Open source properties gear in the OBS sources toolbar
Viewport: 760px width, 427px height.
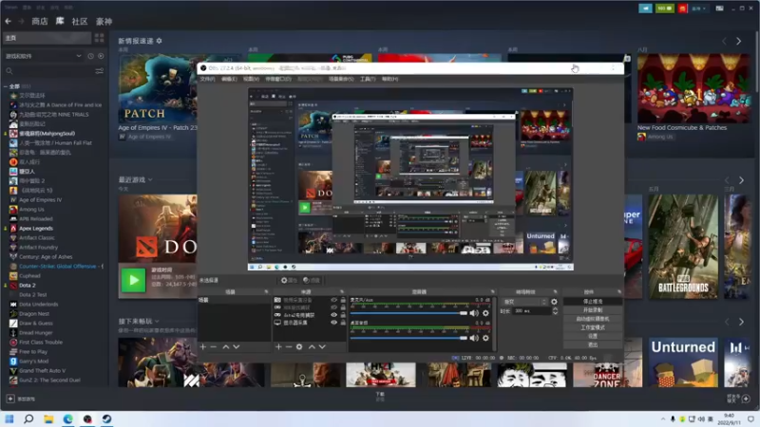click(x=299, y=346)
